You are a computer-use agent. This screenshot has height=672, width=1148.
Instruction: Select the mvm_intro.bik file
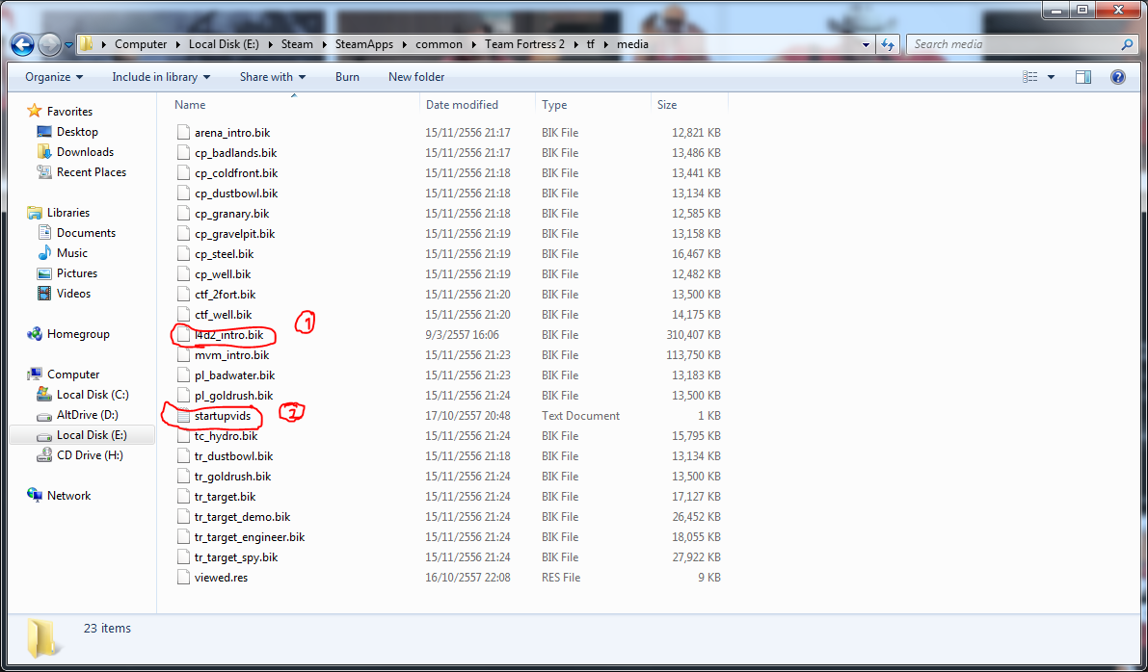pyautogui.click(x=232, y=354)
